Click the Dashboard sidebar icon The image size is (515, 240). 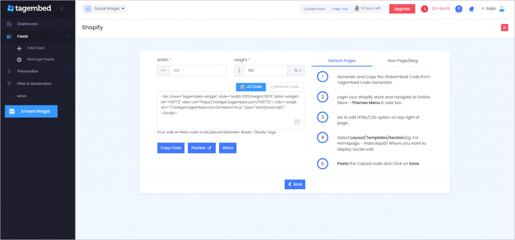[9, 24]
